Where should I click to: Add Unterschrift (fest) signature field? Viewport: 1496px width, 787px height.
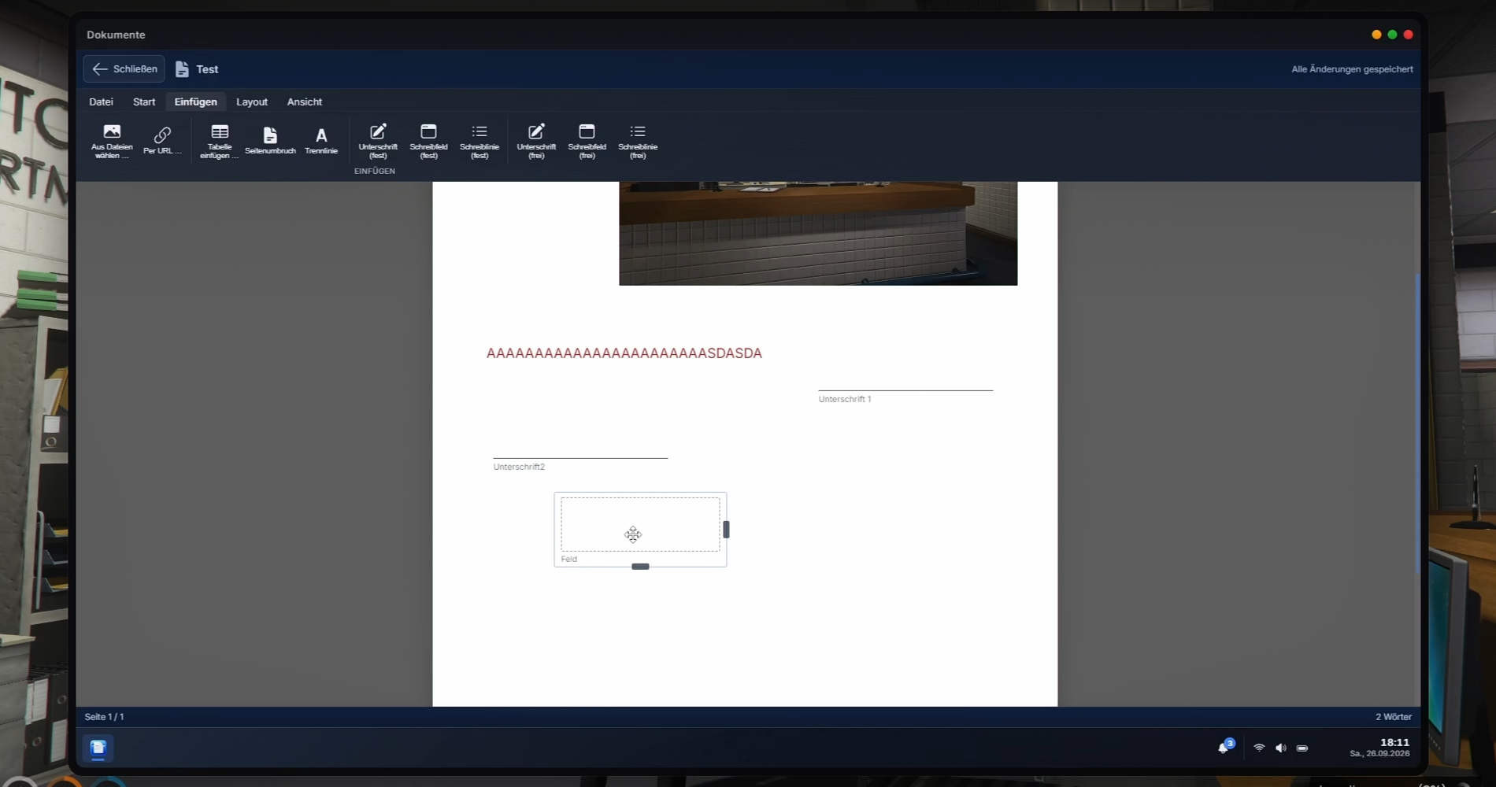378,141
